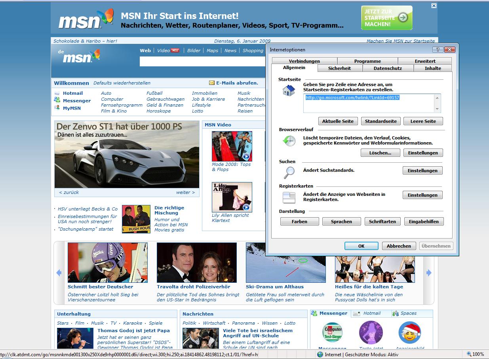The image size is (489, 359).
Task: Click Machen Sie MSN zur Startseite link
Action: coord(401,41)
